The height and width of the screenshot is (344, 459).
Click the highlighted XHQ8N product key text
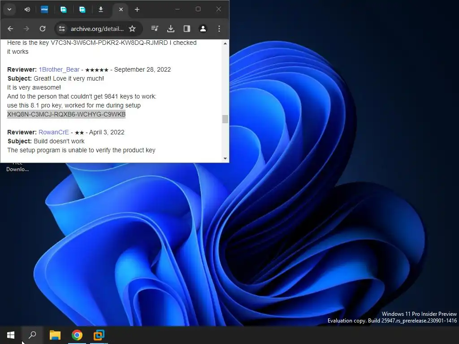[x=66, y=114]
